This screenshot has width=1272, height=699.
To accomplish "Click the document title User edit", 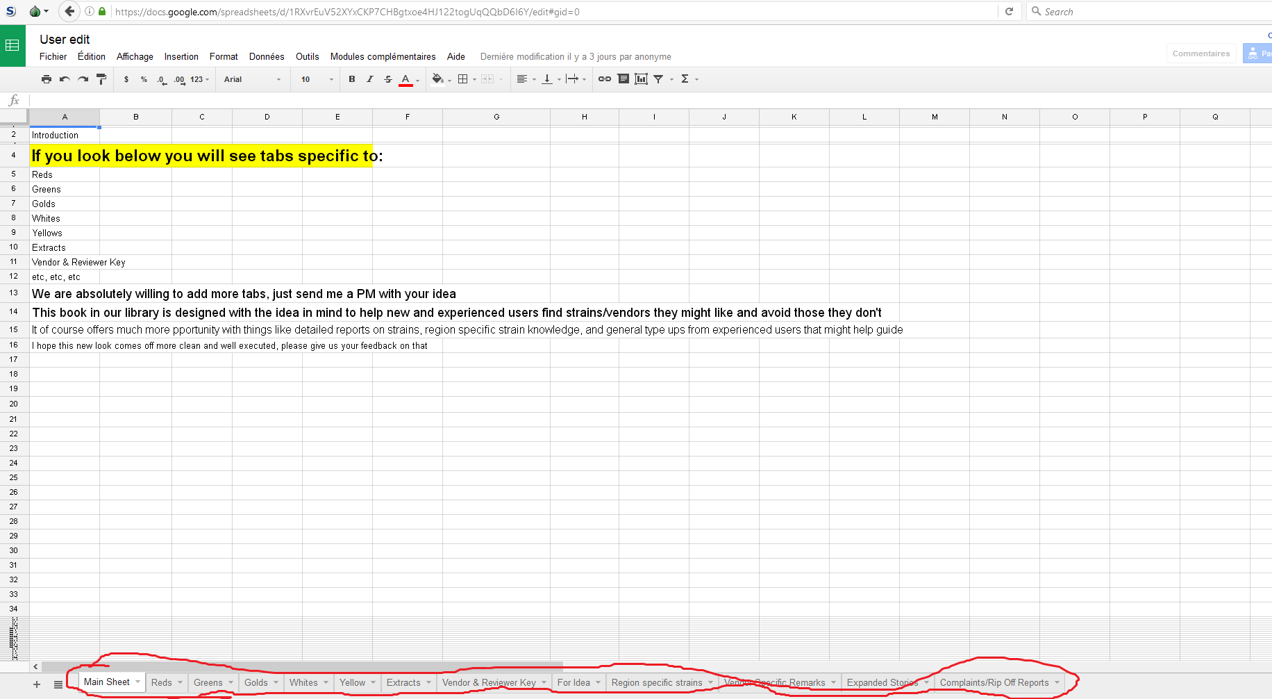I will click(x=65, y=40).
